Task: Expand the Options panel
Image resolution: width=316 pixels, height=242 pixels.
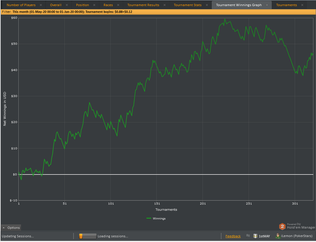Action: pos(11,228)
